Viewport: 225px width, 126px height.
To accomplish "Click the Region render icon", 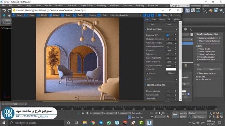I will point(87,15).
